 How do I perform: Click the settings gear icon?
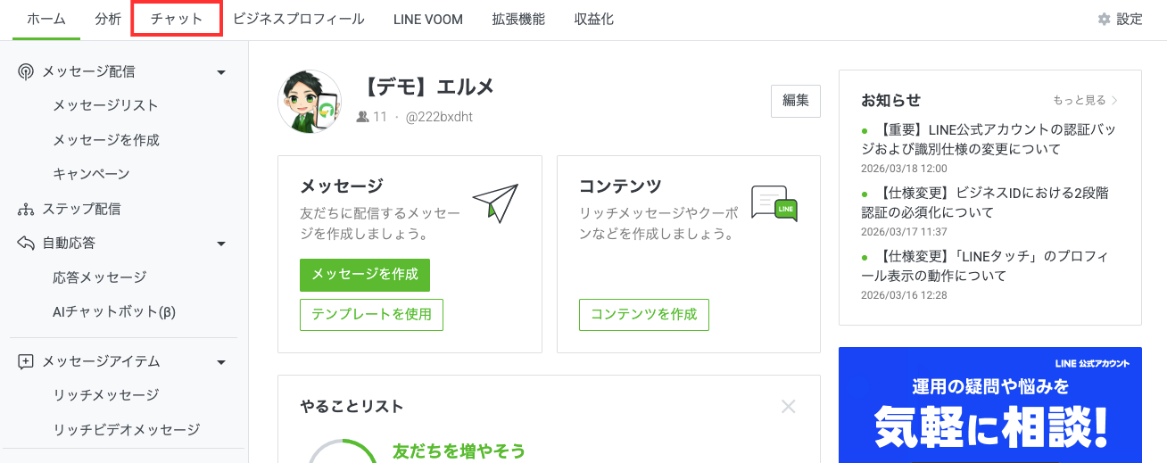point(1105,19)
